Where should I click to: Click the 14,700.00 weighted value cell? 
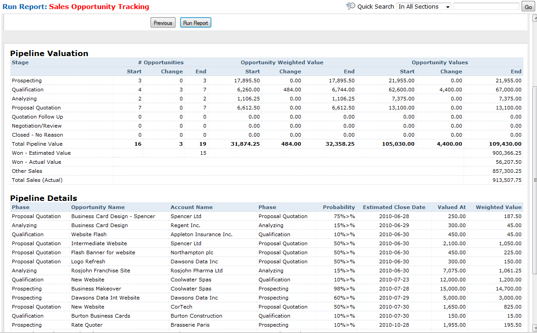(508, 289)
